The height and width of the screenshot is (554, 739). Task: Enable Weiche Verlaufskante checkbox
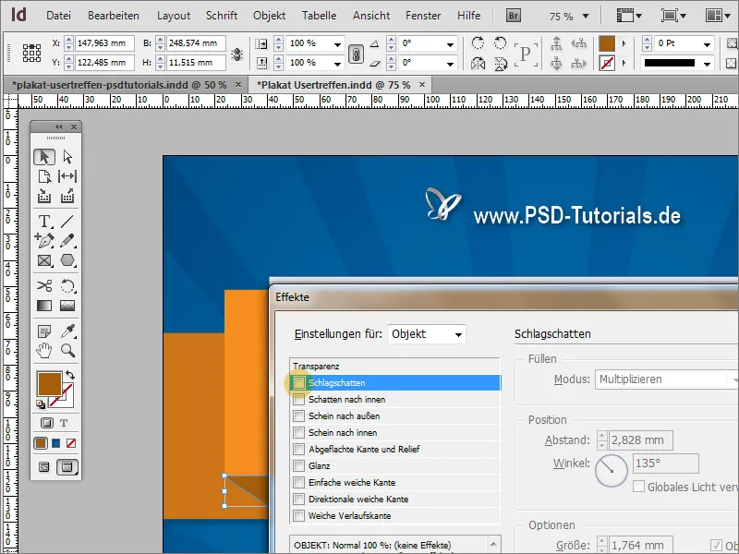tap(298, 515)
